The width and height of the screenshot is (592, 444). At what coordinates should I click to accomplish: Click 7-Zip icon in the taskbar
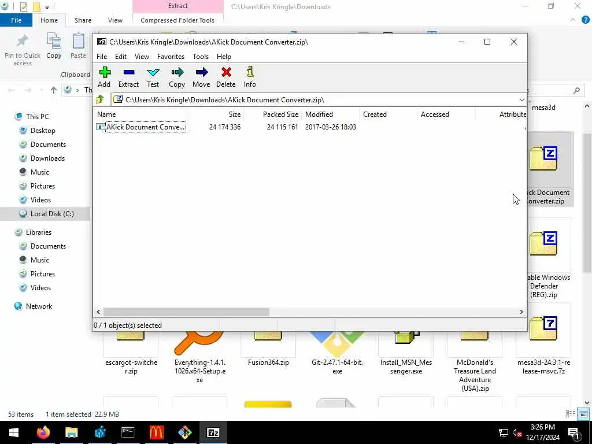(x=213, y=432)
